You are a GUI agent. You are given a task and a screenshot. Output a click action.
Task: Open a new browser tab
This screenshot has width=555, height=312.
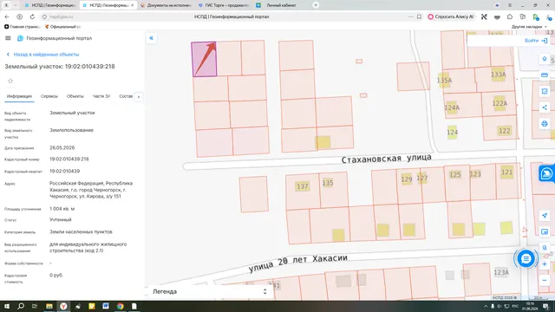coord(316,5)
